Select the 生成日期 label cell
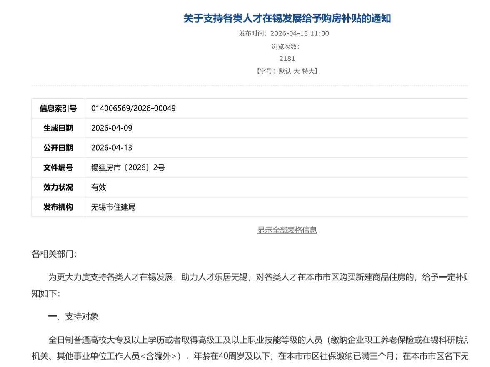The image size is (490, 367). click(58, 128)
